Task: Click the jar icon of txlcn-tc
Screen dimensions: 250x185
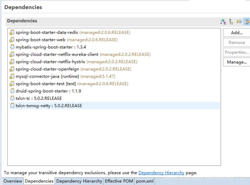Action: click(x=12, y=98)
